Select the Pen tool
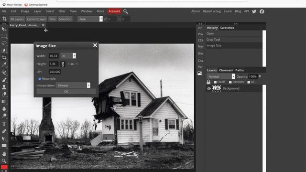 pyautogui.click(x=4, y=131)
